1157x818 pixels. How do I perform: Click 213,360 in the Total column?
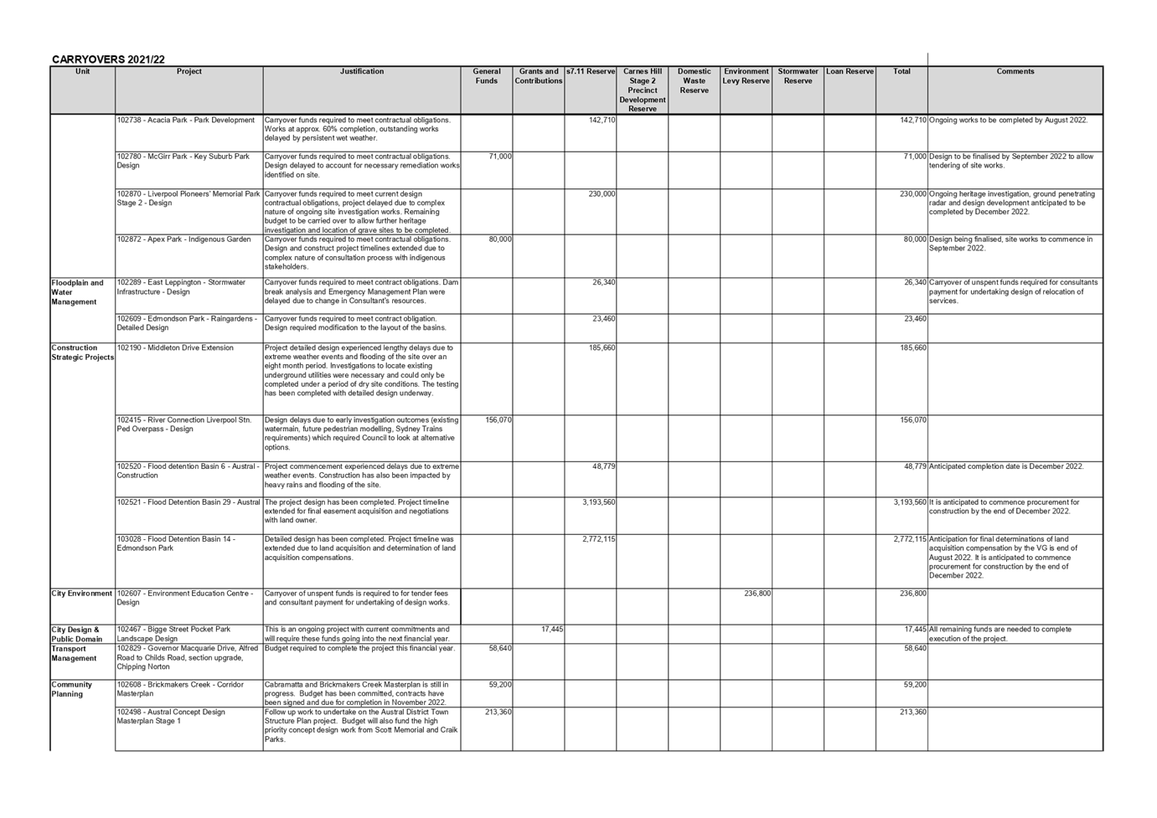pos(913,713)
